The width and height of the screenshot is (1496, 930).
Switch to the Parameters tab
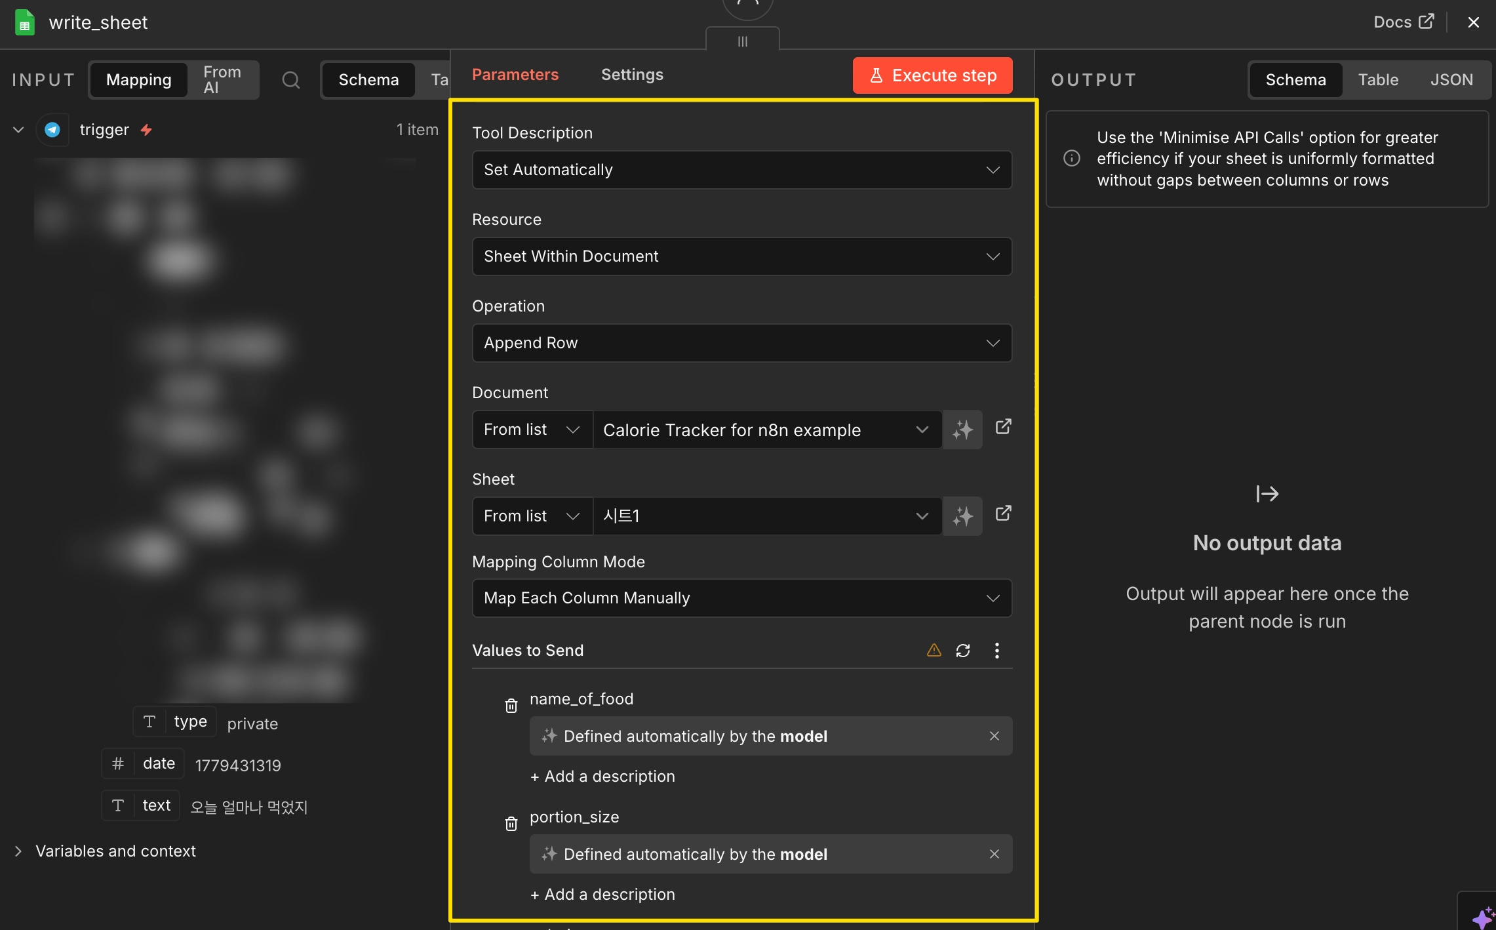coord(515,75)
